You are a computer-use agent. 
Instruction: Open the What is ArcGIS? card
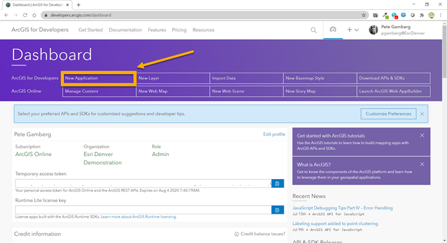tap(361, 170)
